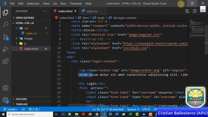Open the Manage gear icon
This screenshot has height=117, width=208.
(6, 100)
